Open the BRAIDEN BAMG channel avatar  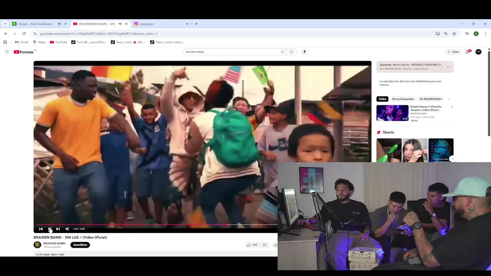(37, 245)
